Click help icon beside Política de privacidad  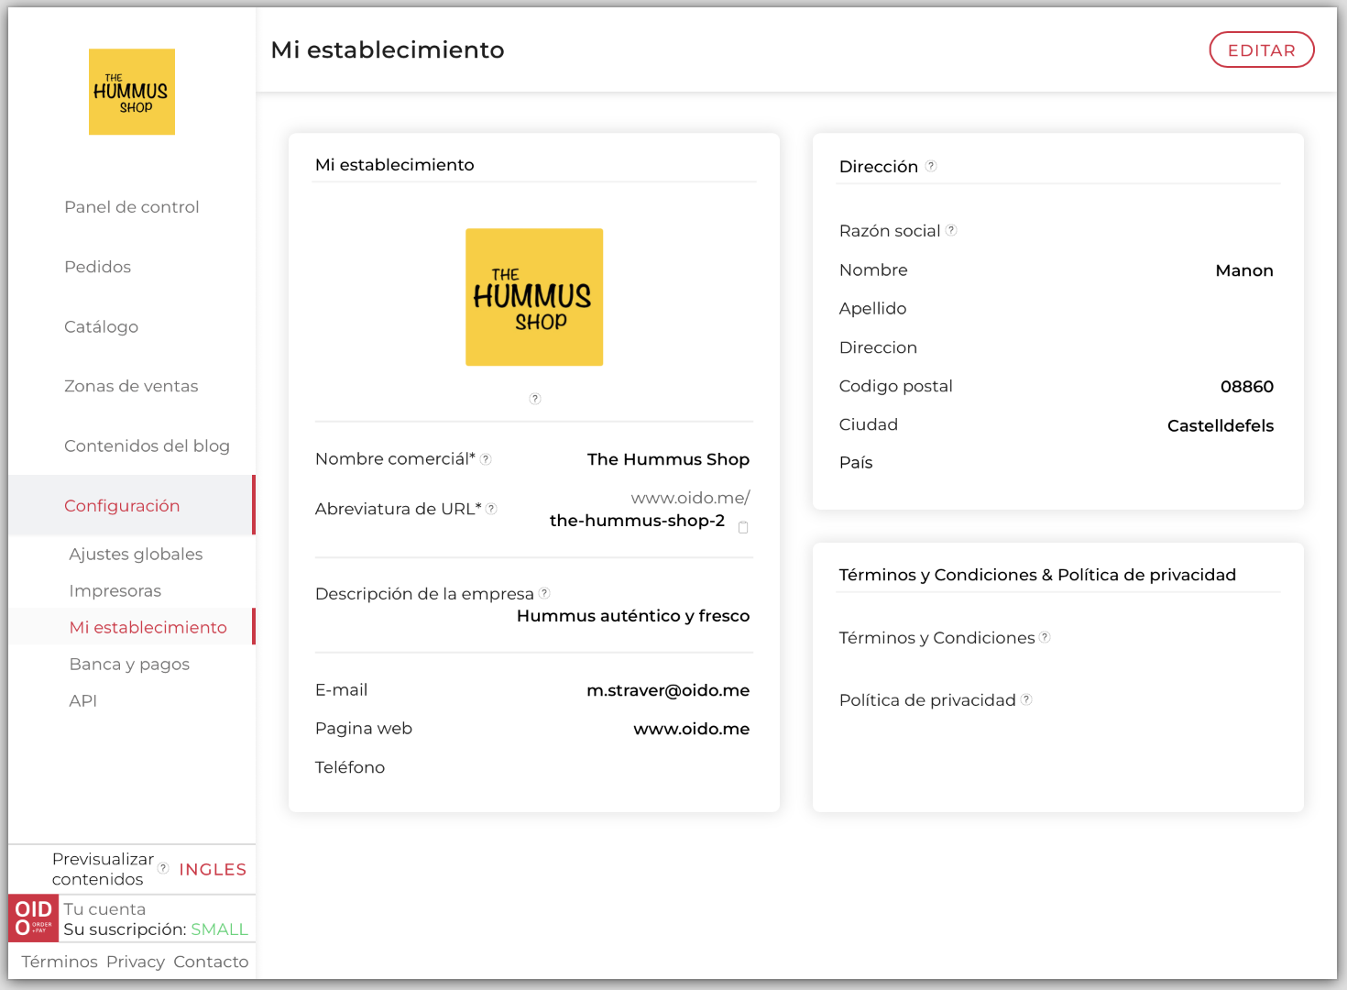1026,699
